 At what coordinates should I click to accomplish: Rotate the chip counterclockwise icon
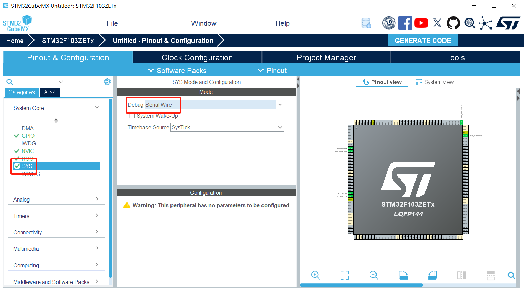click(432, 275)
